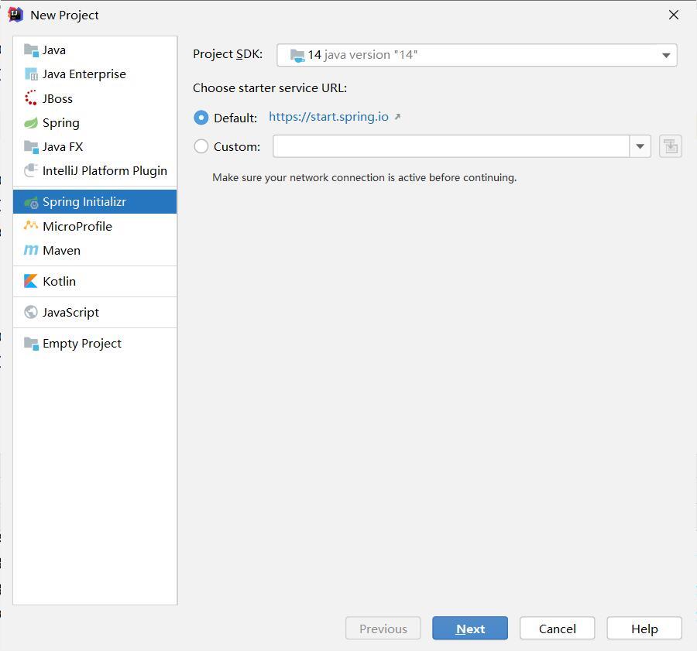This screenshot has width=697, height=651.
Task: Select JBoss in the project list
Action: [94, 98]
